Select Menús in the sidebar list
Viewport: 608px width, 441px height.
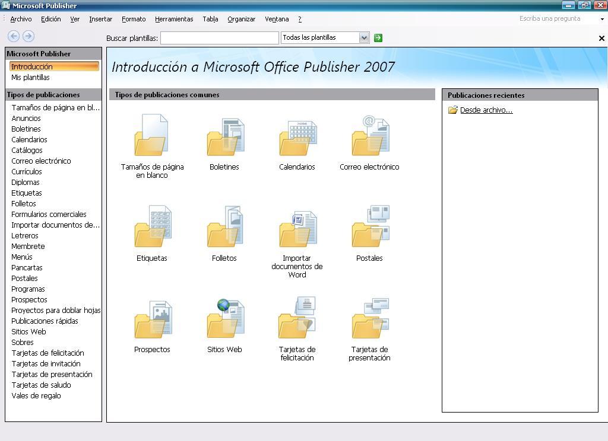pyautogui.click(x=22, y=257)
